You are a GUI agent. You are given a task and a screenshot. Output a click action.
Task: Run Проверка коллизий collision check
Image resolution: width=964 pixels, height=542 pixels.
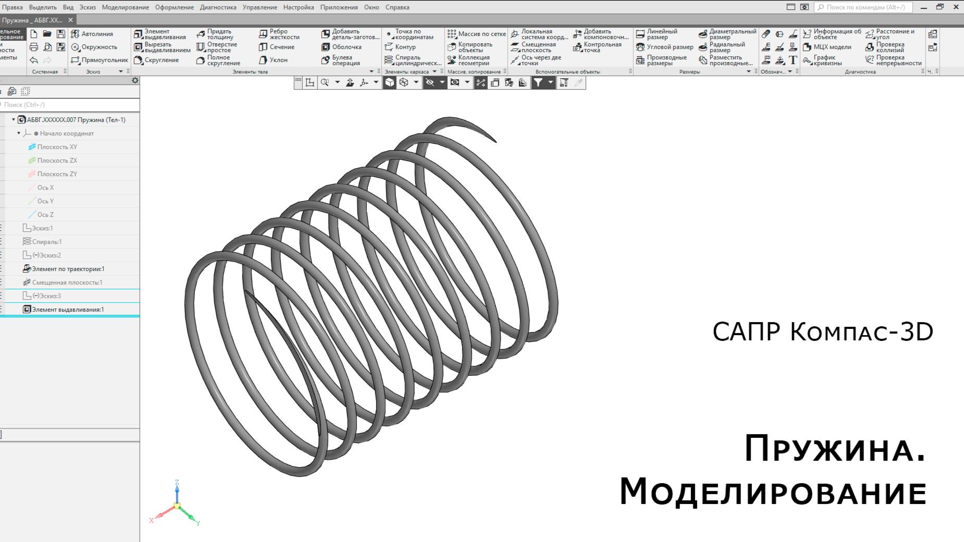tap(885, 47)
